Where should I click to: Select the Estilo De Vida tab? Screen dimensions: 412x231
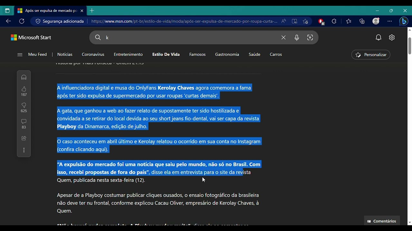click(166, 55)
